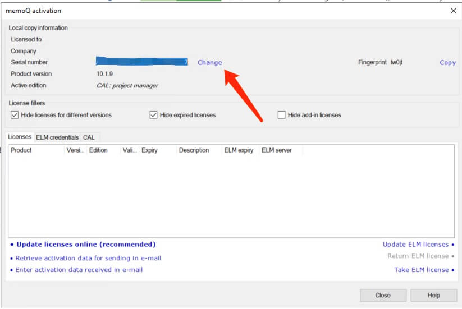Viewport: 462px width, 309px height.
Task: Switch to the Licenses tab
Action: (x=20, y=137)
